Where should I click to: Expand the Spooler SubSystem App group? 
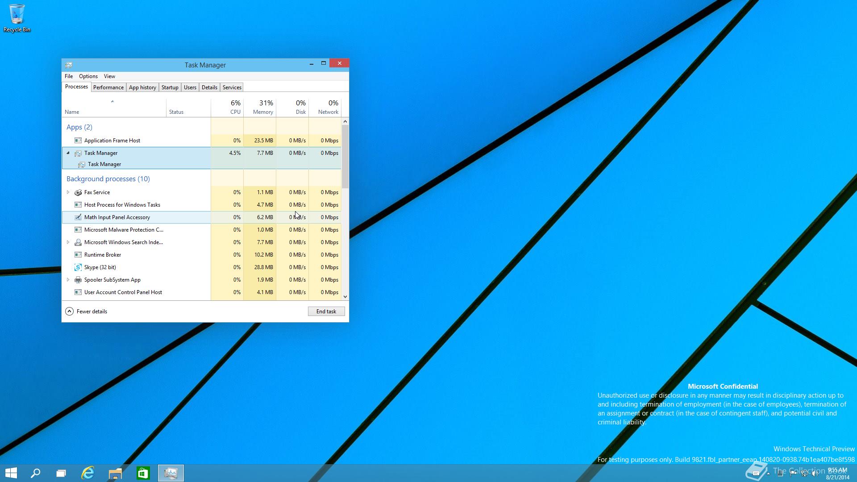[x=68, y=280]
